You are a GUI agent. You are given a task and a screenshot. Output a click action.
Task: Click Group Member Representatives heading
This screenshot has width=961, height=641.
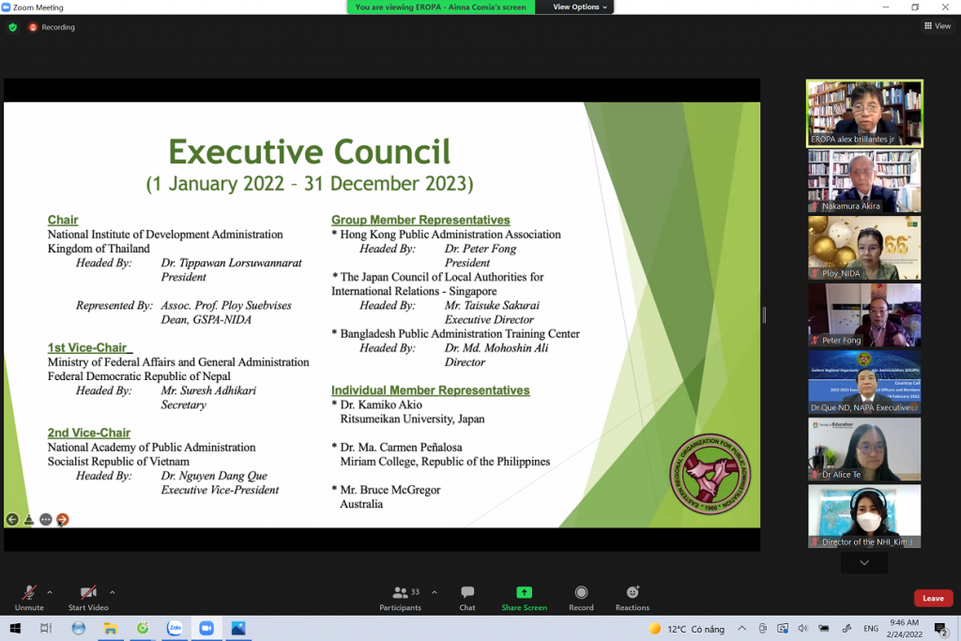[x=420, y=220]
